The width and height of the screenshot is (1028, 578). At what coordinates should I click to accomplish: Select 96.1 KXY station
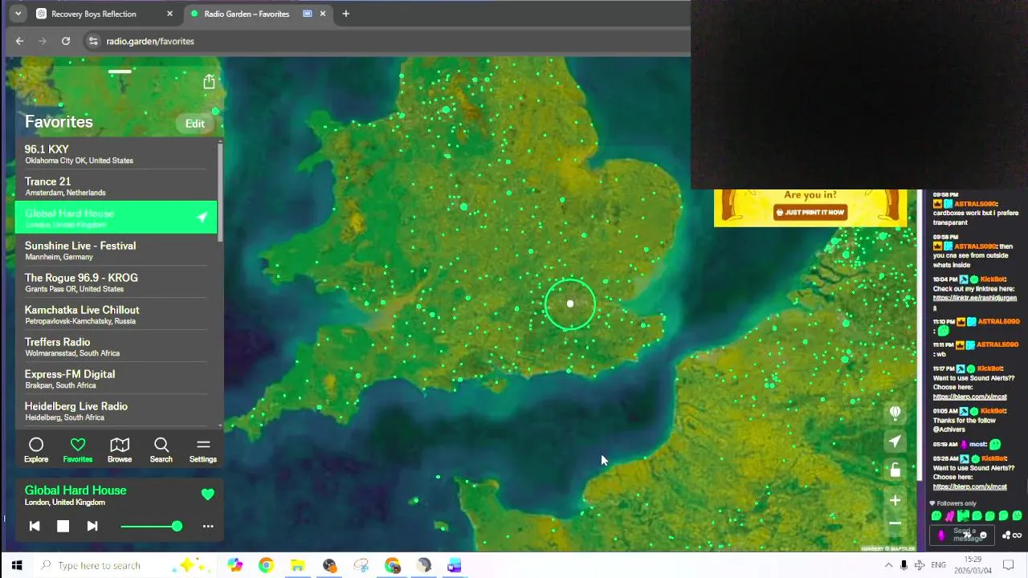pyautogui.click(x=116, y=154)
